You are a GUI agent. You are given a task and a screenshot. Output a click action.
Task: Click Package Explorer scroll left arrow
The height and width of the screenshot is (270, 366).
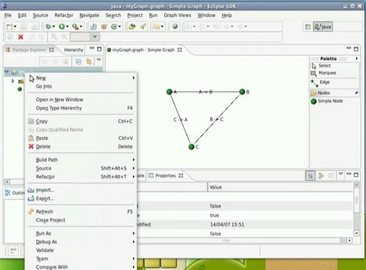7,181
